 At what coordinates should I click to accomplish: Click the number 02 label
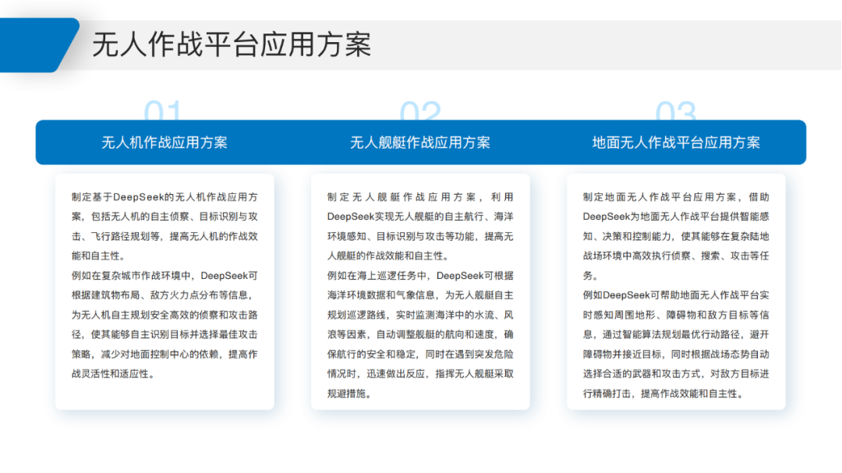tap(420, 111)
